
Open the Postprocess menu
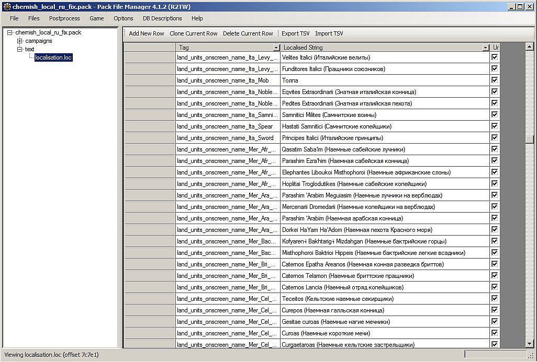[x=65, y=18]
